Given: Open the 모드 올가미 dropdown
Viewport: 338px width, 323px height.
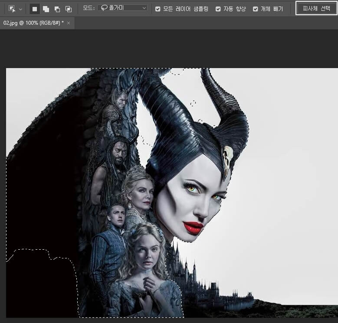Looking at the screenshot, I should point(122,8).
